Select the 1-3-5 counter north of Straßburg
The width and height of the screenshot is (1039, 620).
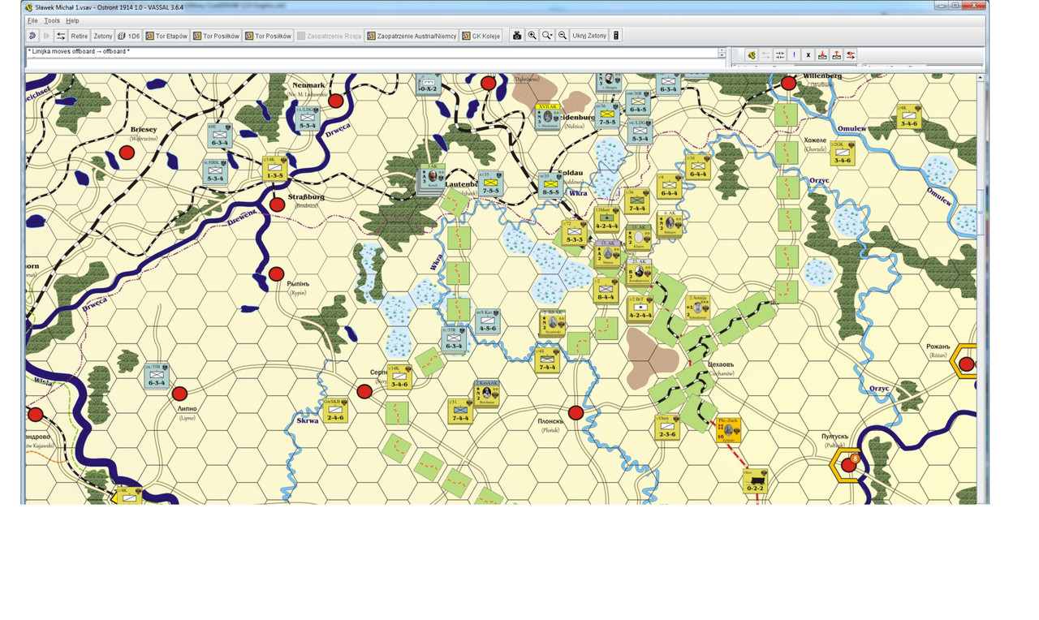[275, 168]
